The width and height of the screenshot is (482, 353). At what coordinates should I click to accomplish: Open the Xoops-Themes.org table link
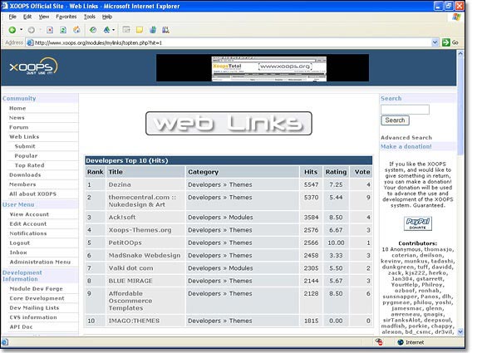(x=140, y=230)
